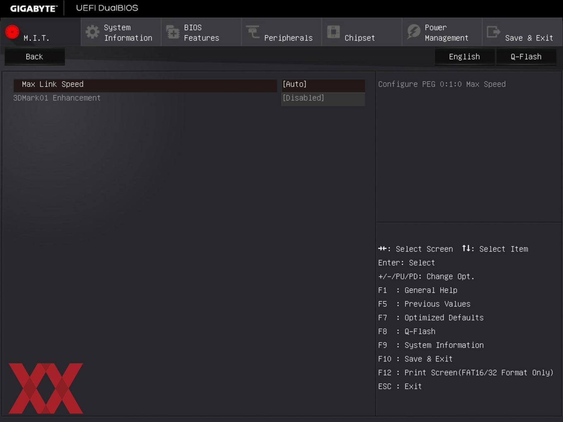The width and height of the screenshot is (563, 422).
Task: Click the GIGABYTE logo
Action: coord(34,8)
